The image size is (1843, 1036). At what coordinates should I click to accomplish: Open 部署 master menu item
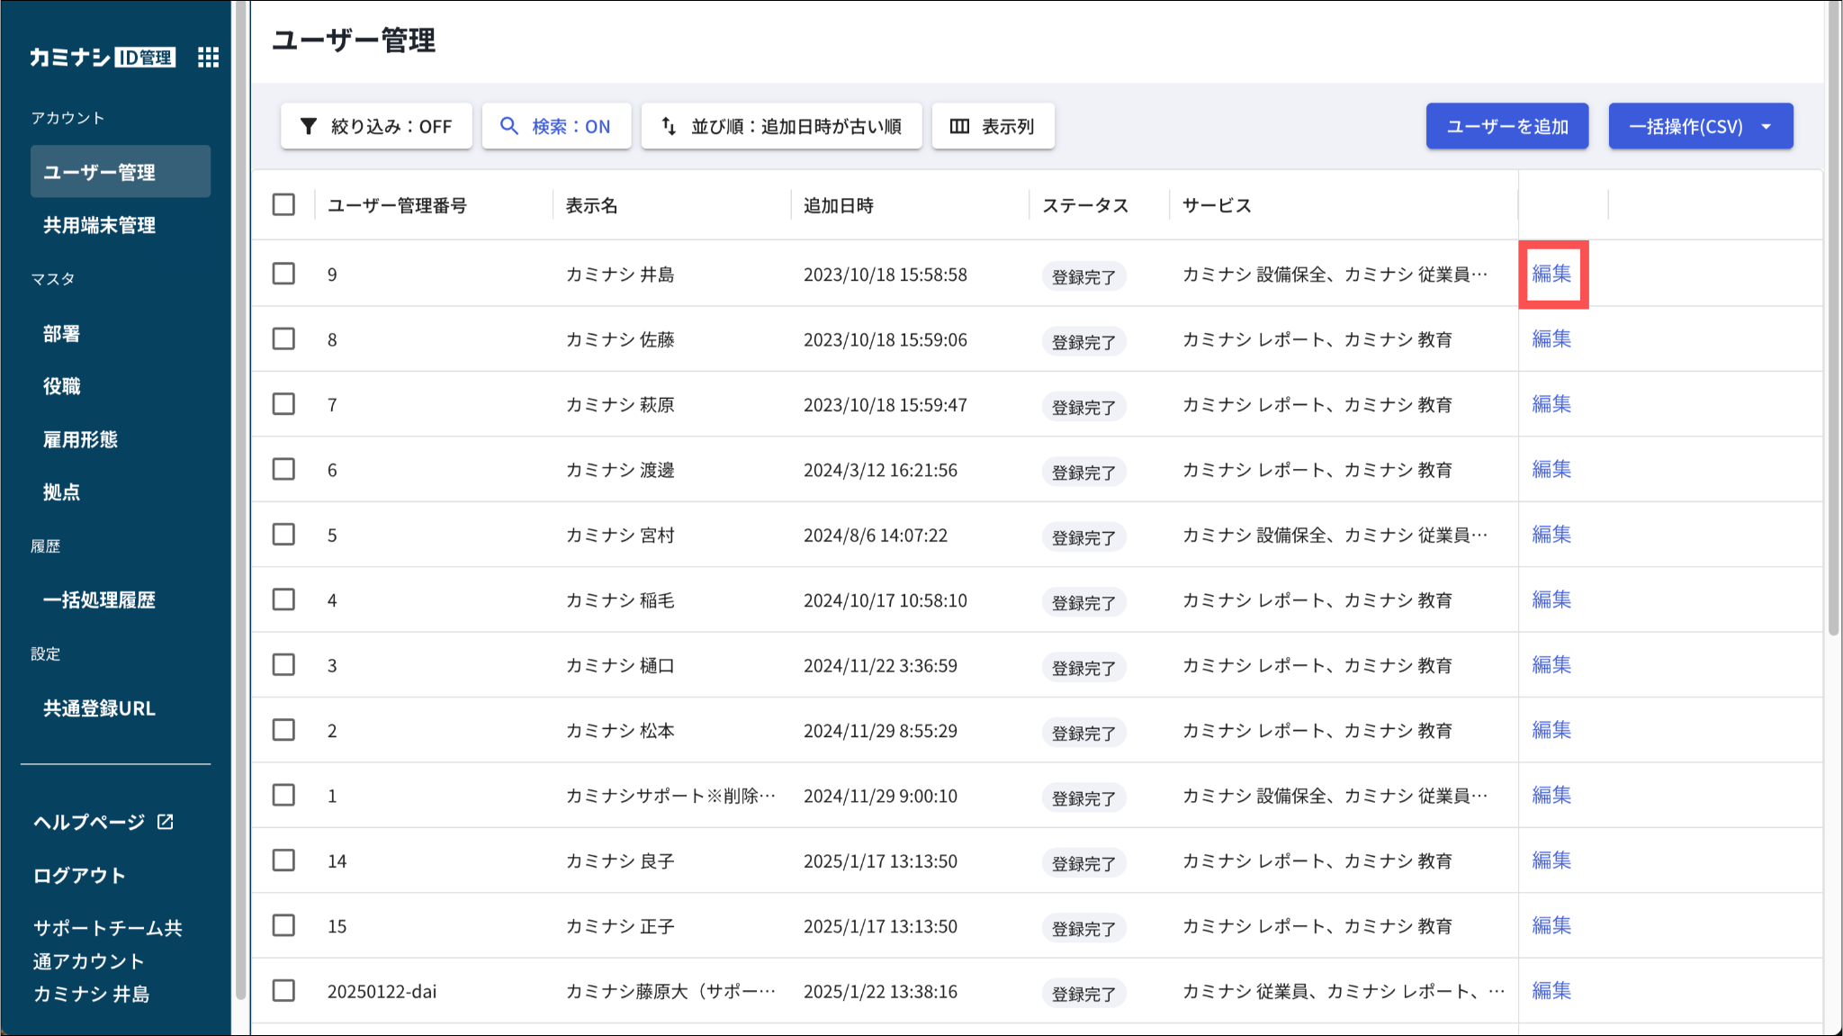(x=61, y=334)
